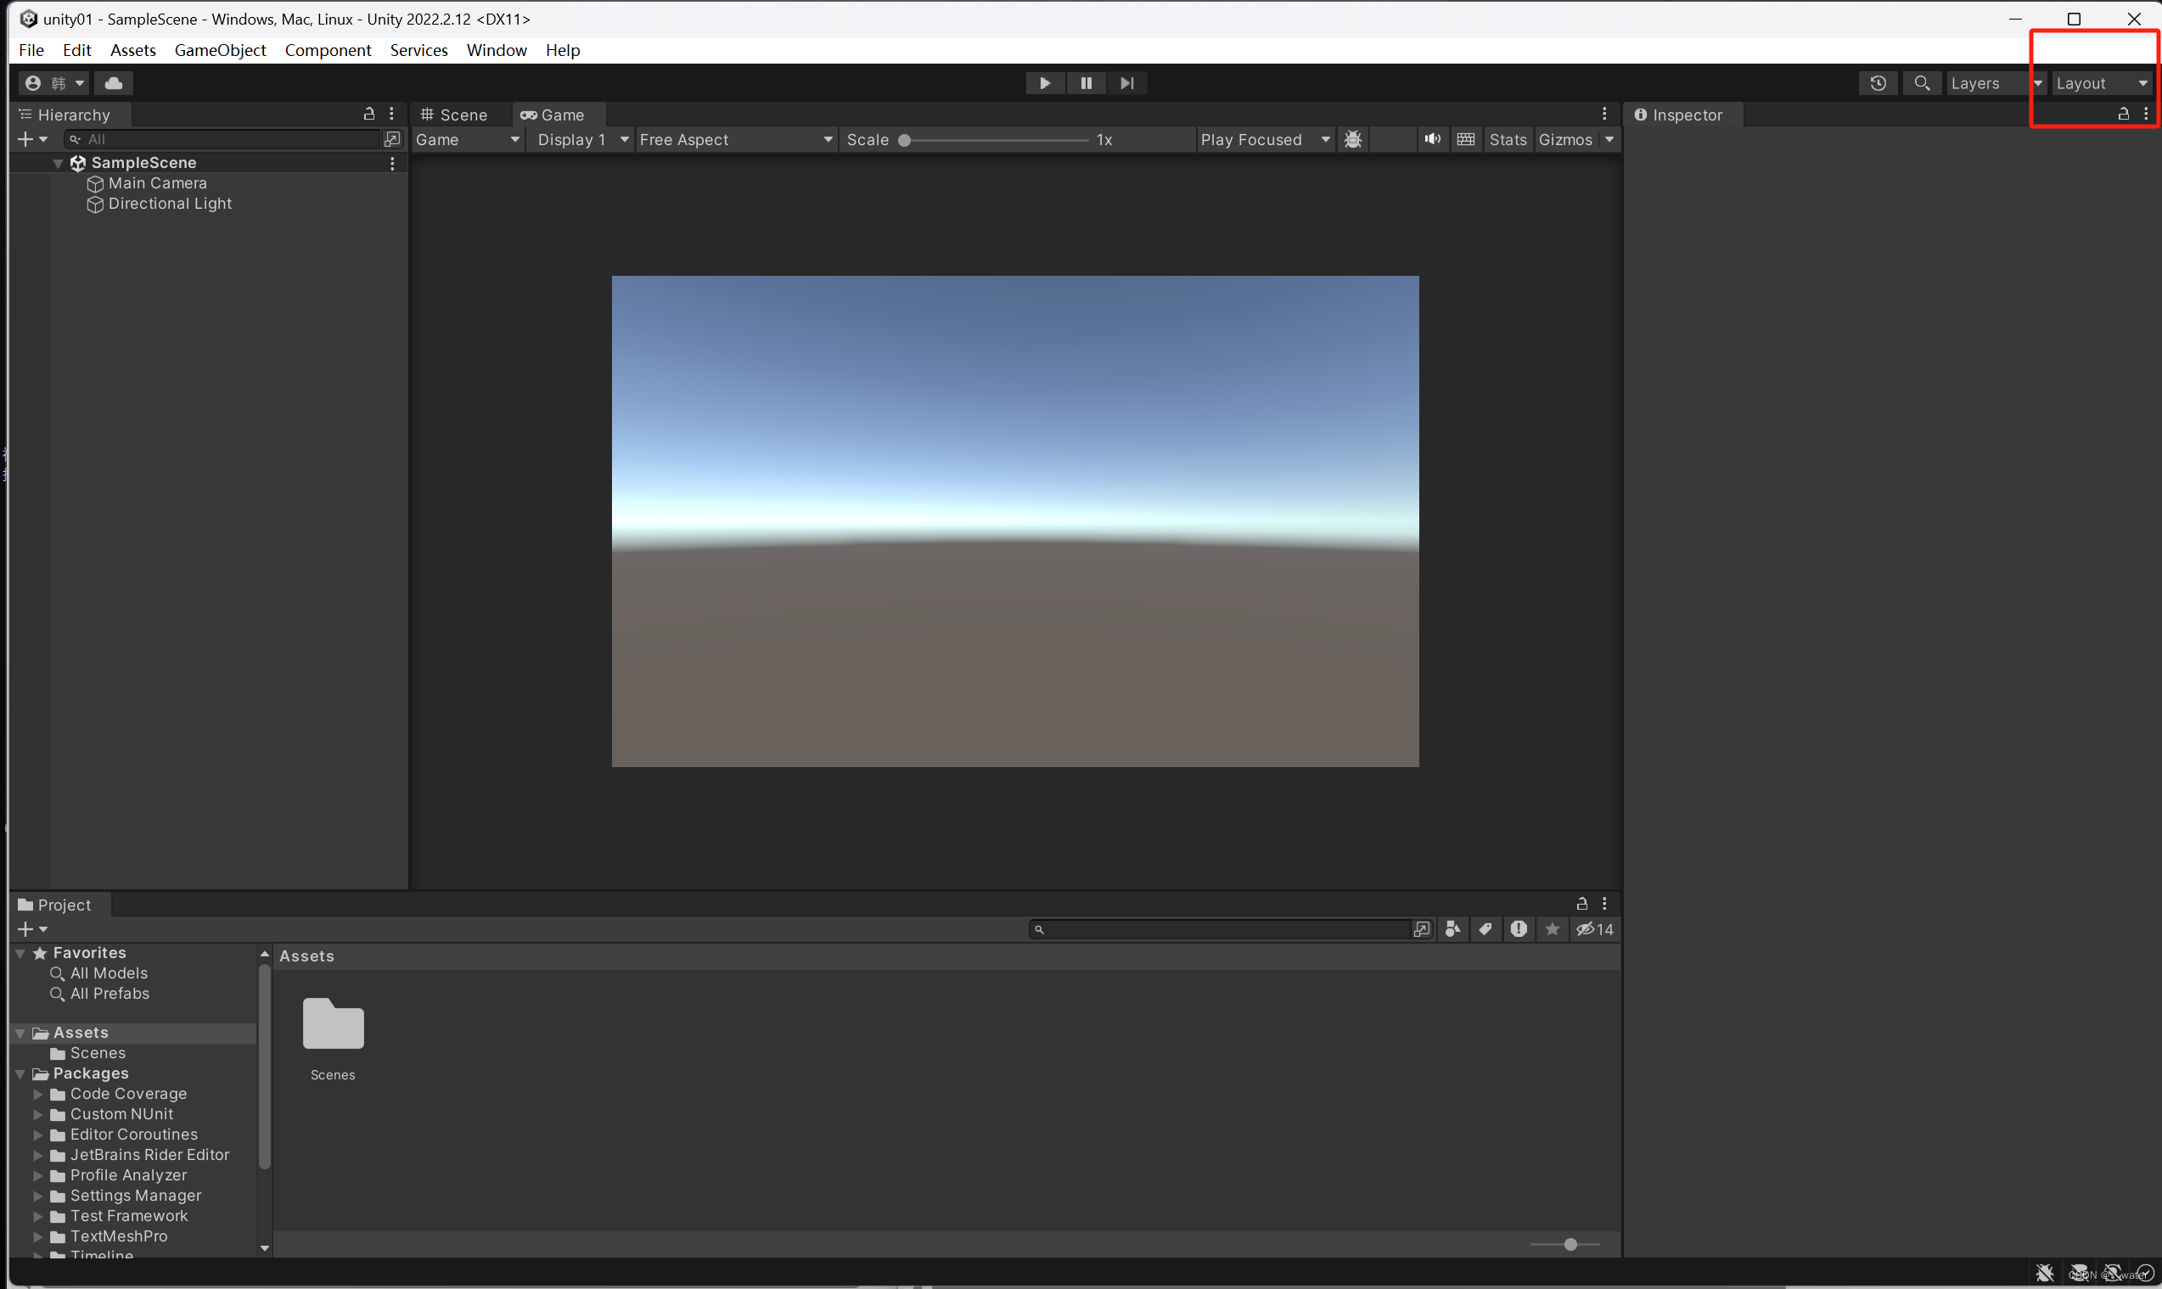Viewport: 2162px width, 1289px height.
Task: Open the account avatar icon top-left
Action: (33, 82)
